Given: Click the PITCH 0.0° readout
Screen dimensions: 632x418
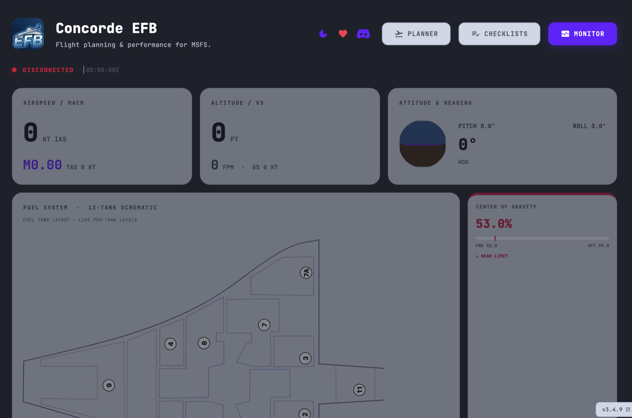Looking at the screenshot, I should (477, 126).
